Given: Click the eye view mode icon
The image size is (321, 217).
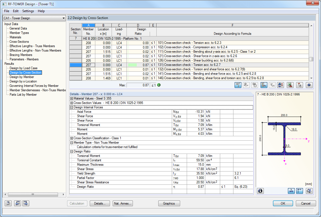Looking at the screenshot, I should (x=309, y=85).
